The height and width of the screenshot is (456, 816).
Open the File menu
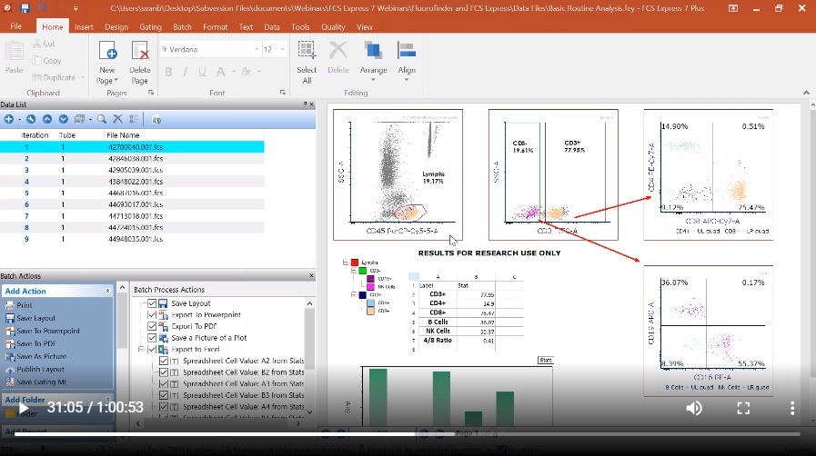pos(16,26)
